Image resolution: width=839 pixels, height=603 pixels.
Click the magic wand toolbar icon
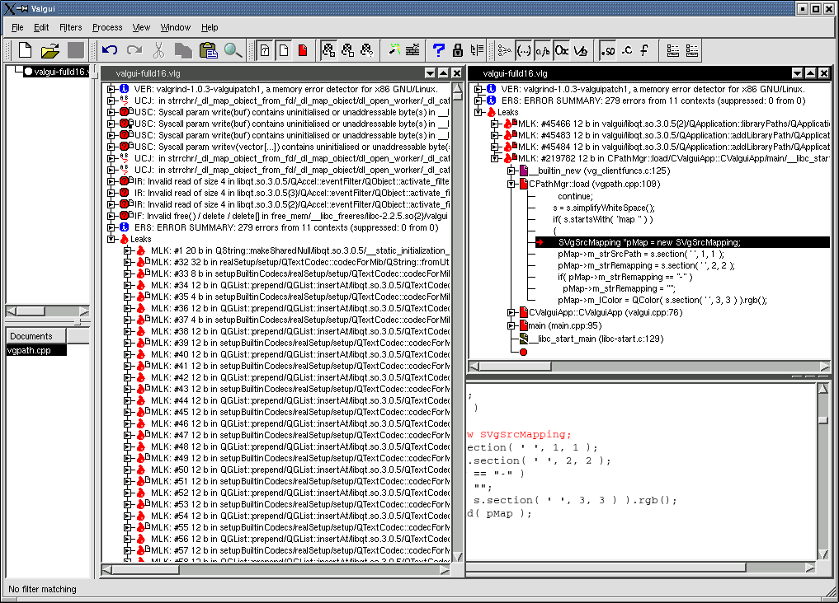pos(394,50)
